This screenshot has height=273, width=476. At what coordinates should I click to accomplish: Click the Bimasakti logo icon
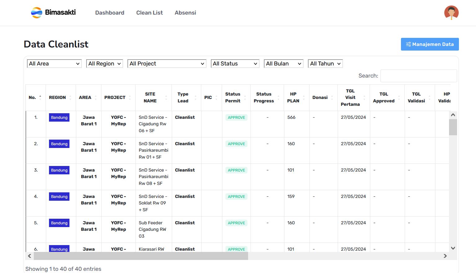37,13
